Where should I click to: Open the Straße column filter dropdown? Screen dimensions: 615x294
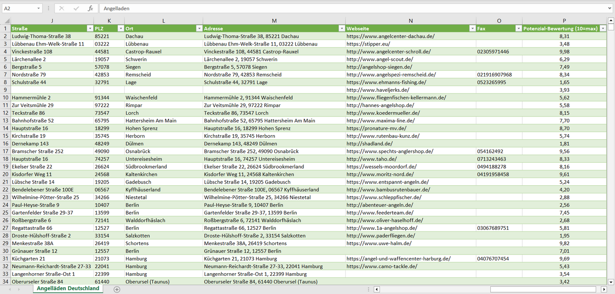(x=89, y=28)
